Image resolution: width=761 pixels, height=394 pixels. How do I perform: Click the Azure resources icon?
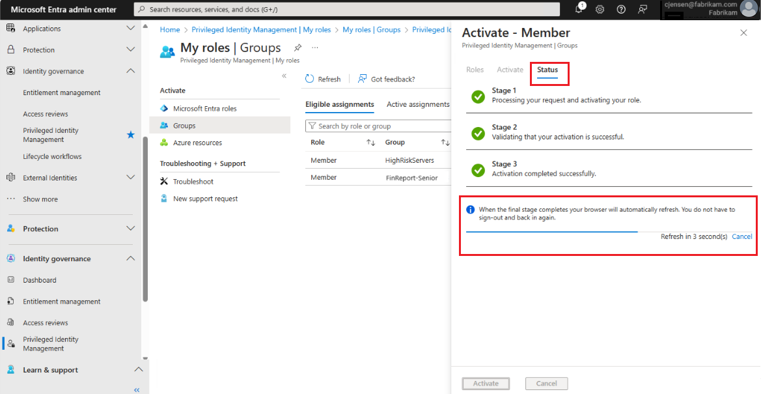pos(164,143)
